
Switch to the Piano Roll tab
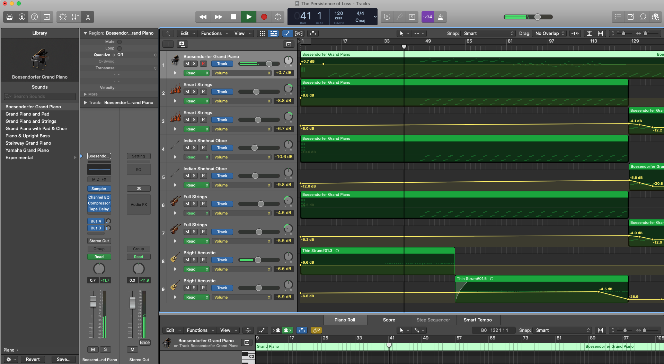tap(345, 320)
